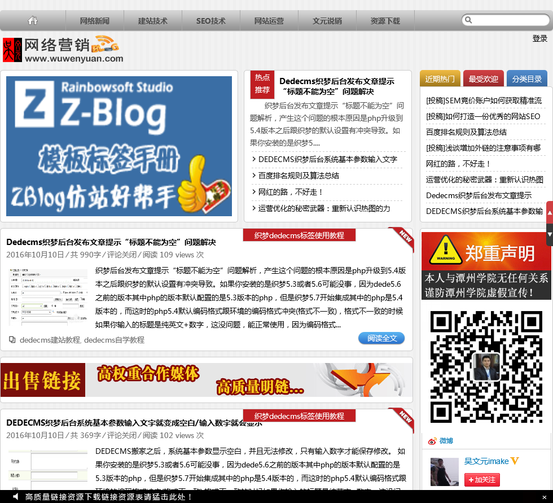
Task: Click the +加关注 follow button
Action: pos(482,480)
